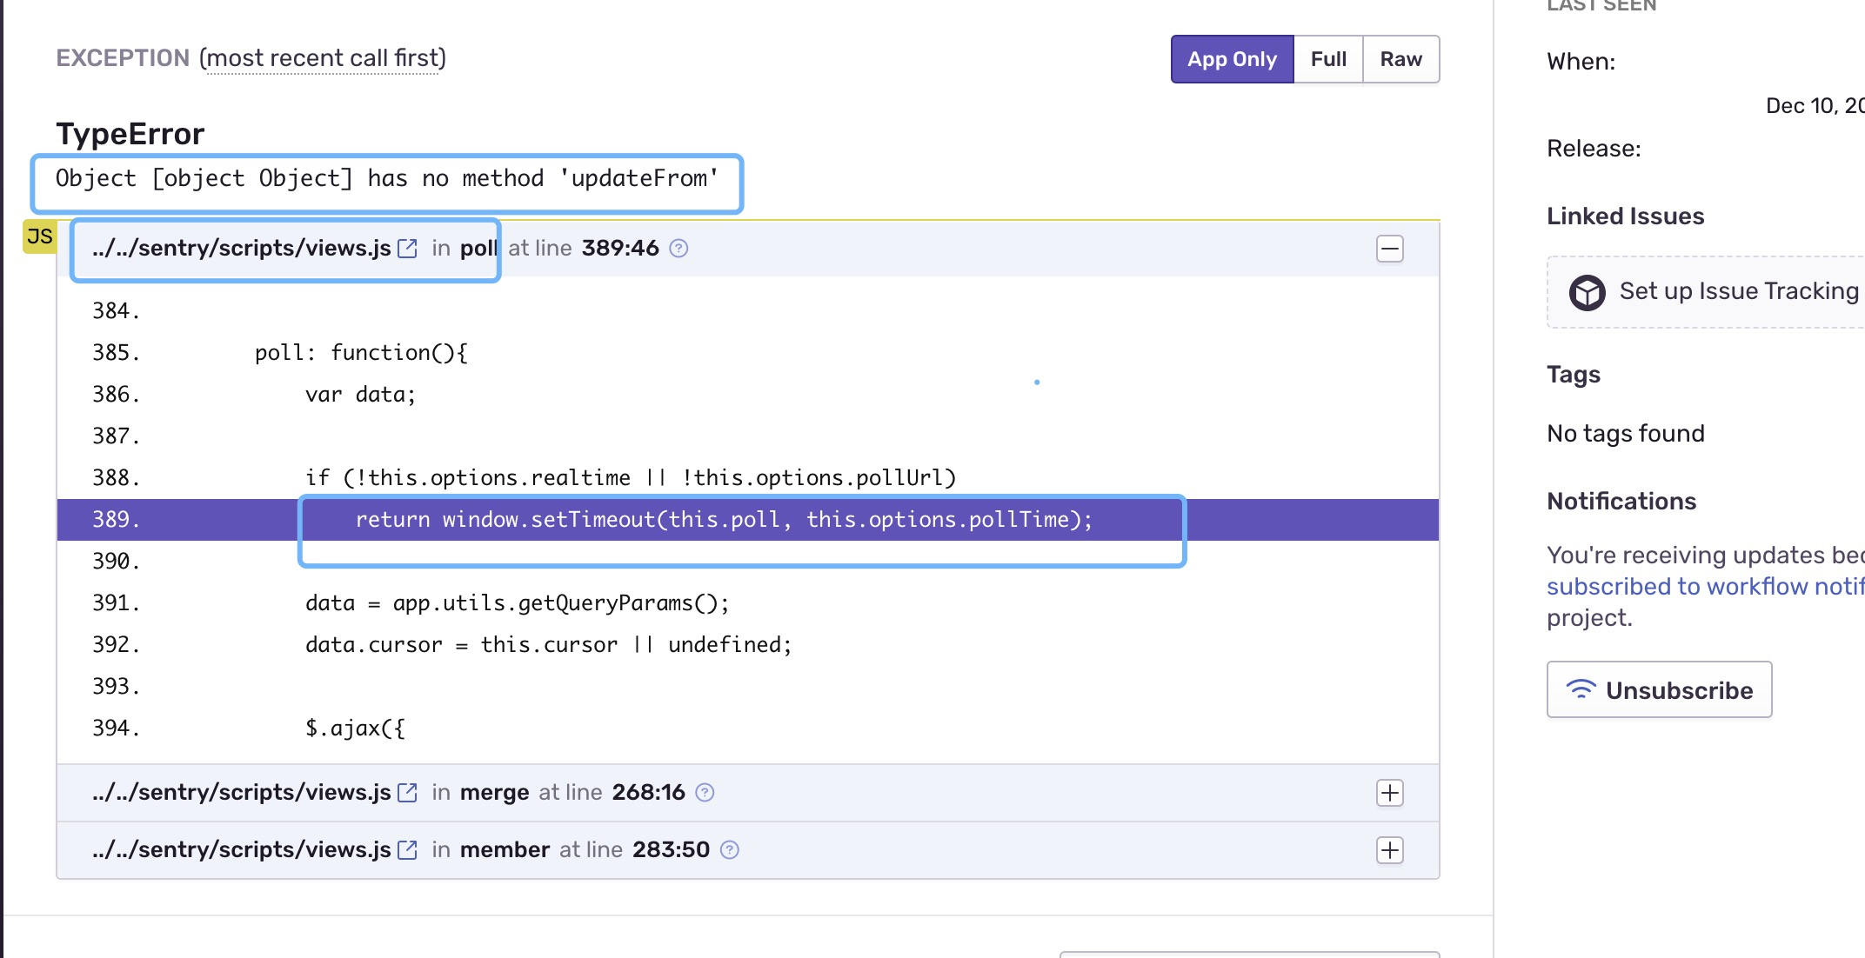This screenshot has height=958, width=1865.
Task: Click Set up Issue Tracking
Action: [1738, 291]
